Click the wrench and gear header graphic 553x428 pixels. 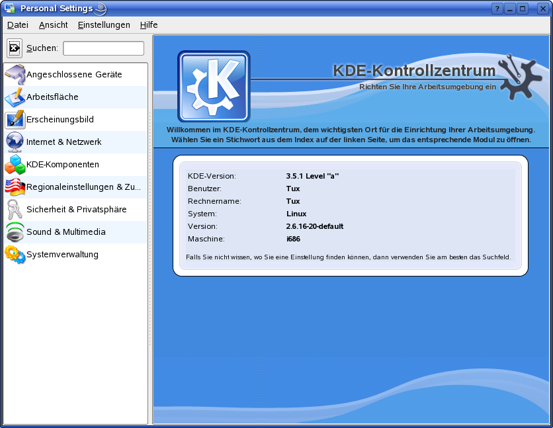(x=520, y=77)
